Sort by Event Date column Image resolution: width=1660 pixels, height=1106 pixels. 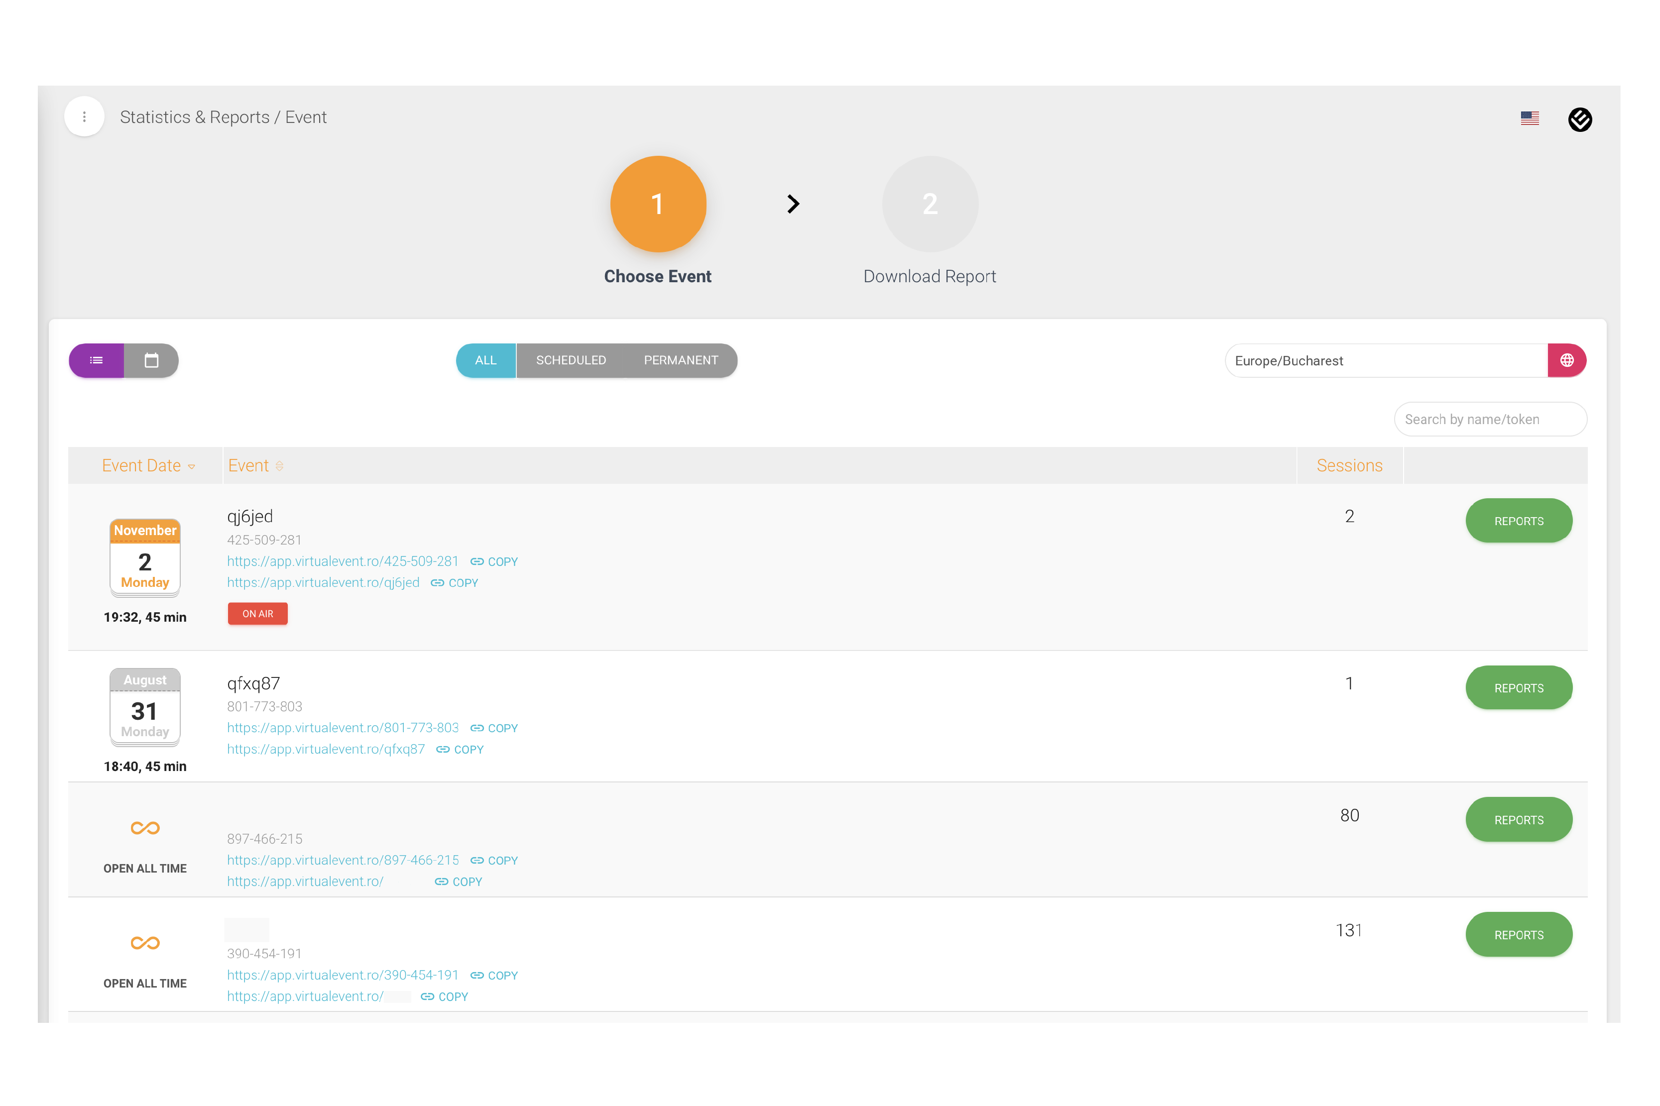pos(148,465)
